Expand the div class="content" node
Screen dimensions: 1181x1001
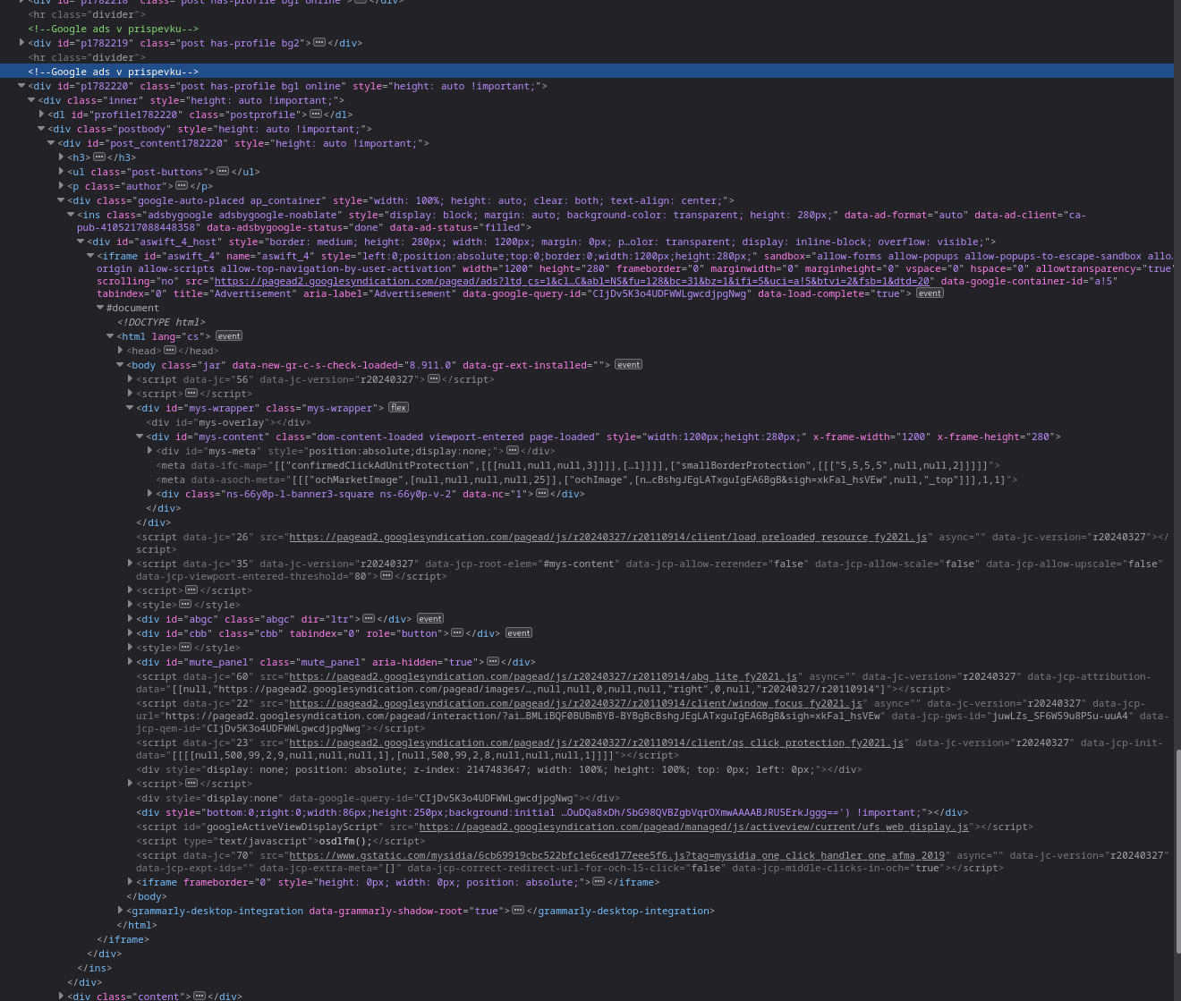pos(61,997)
